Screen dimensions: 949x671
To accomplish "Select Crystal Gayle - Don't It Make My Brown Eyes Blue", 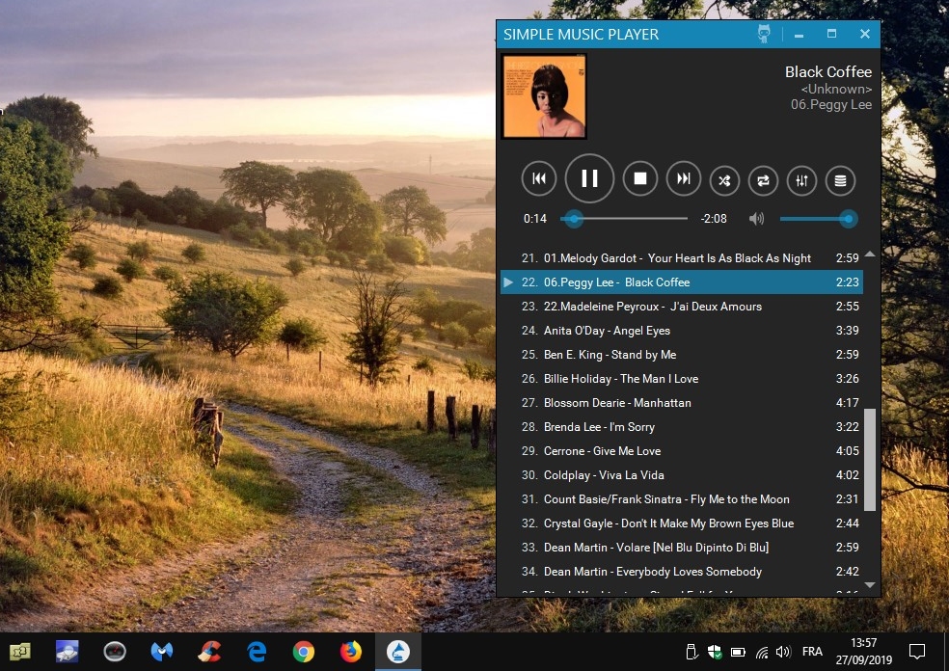I will tap(682, 523).
